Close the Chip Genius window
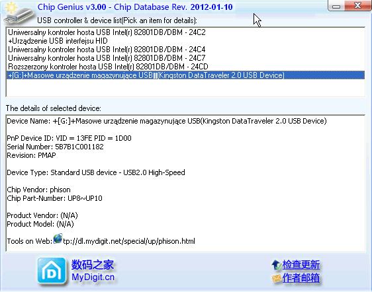Image resolution: width=372 pixels, height=292 pixels. [x=357, y=5]
